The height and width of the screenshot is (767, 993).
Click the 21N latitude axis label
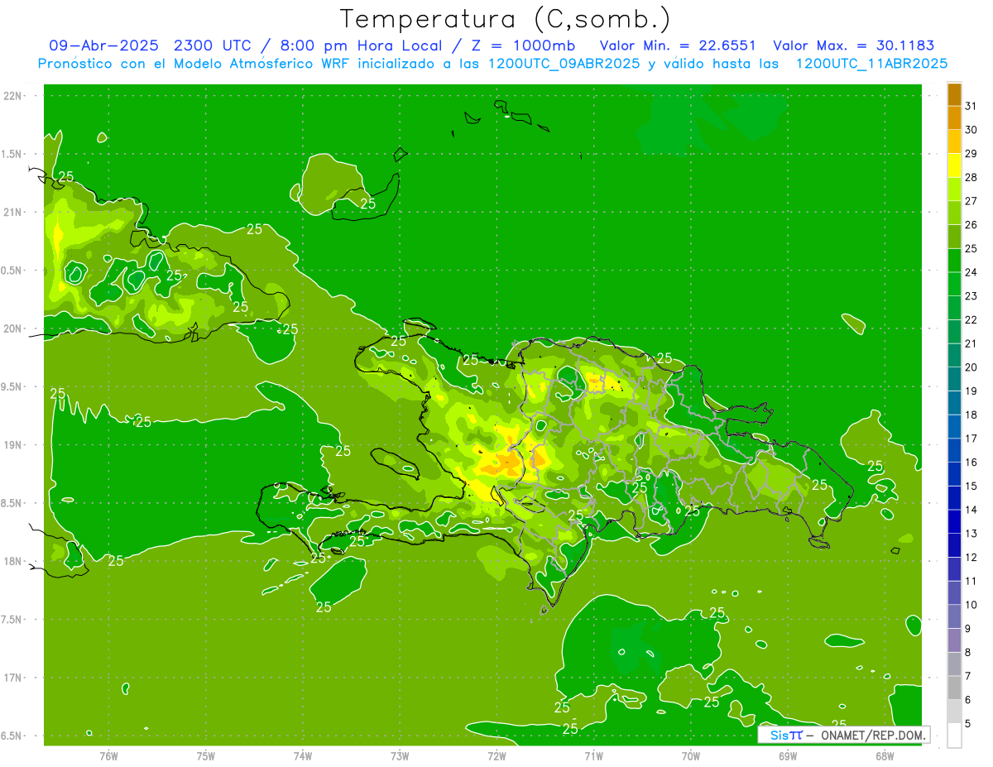pyautogui.click(x=13, y=213)
